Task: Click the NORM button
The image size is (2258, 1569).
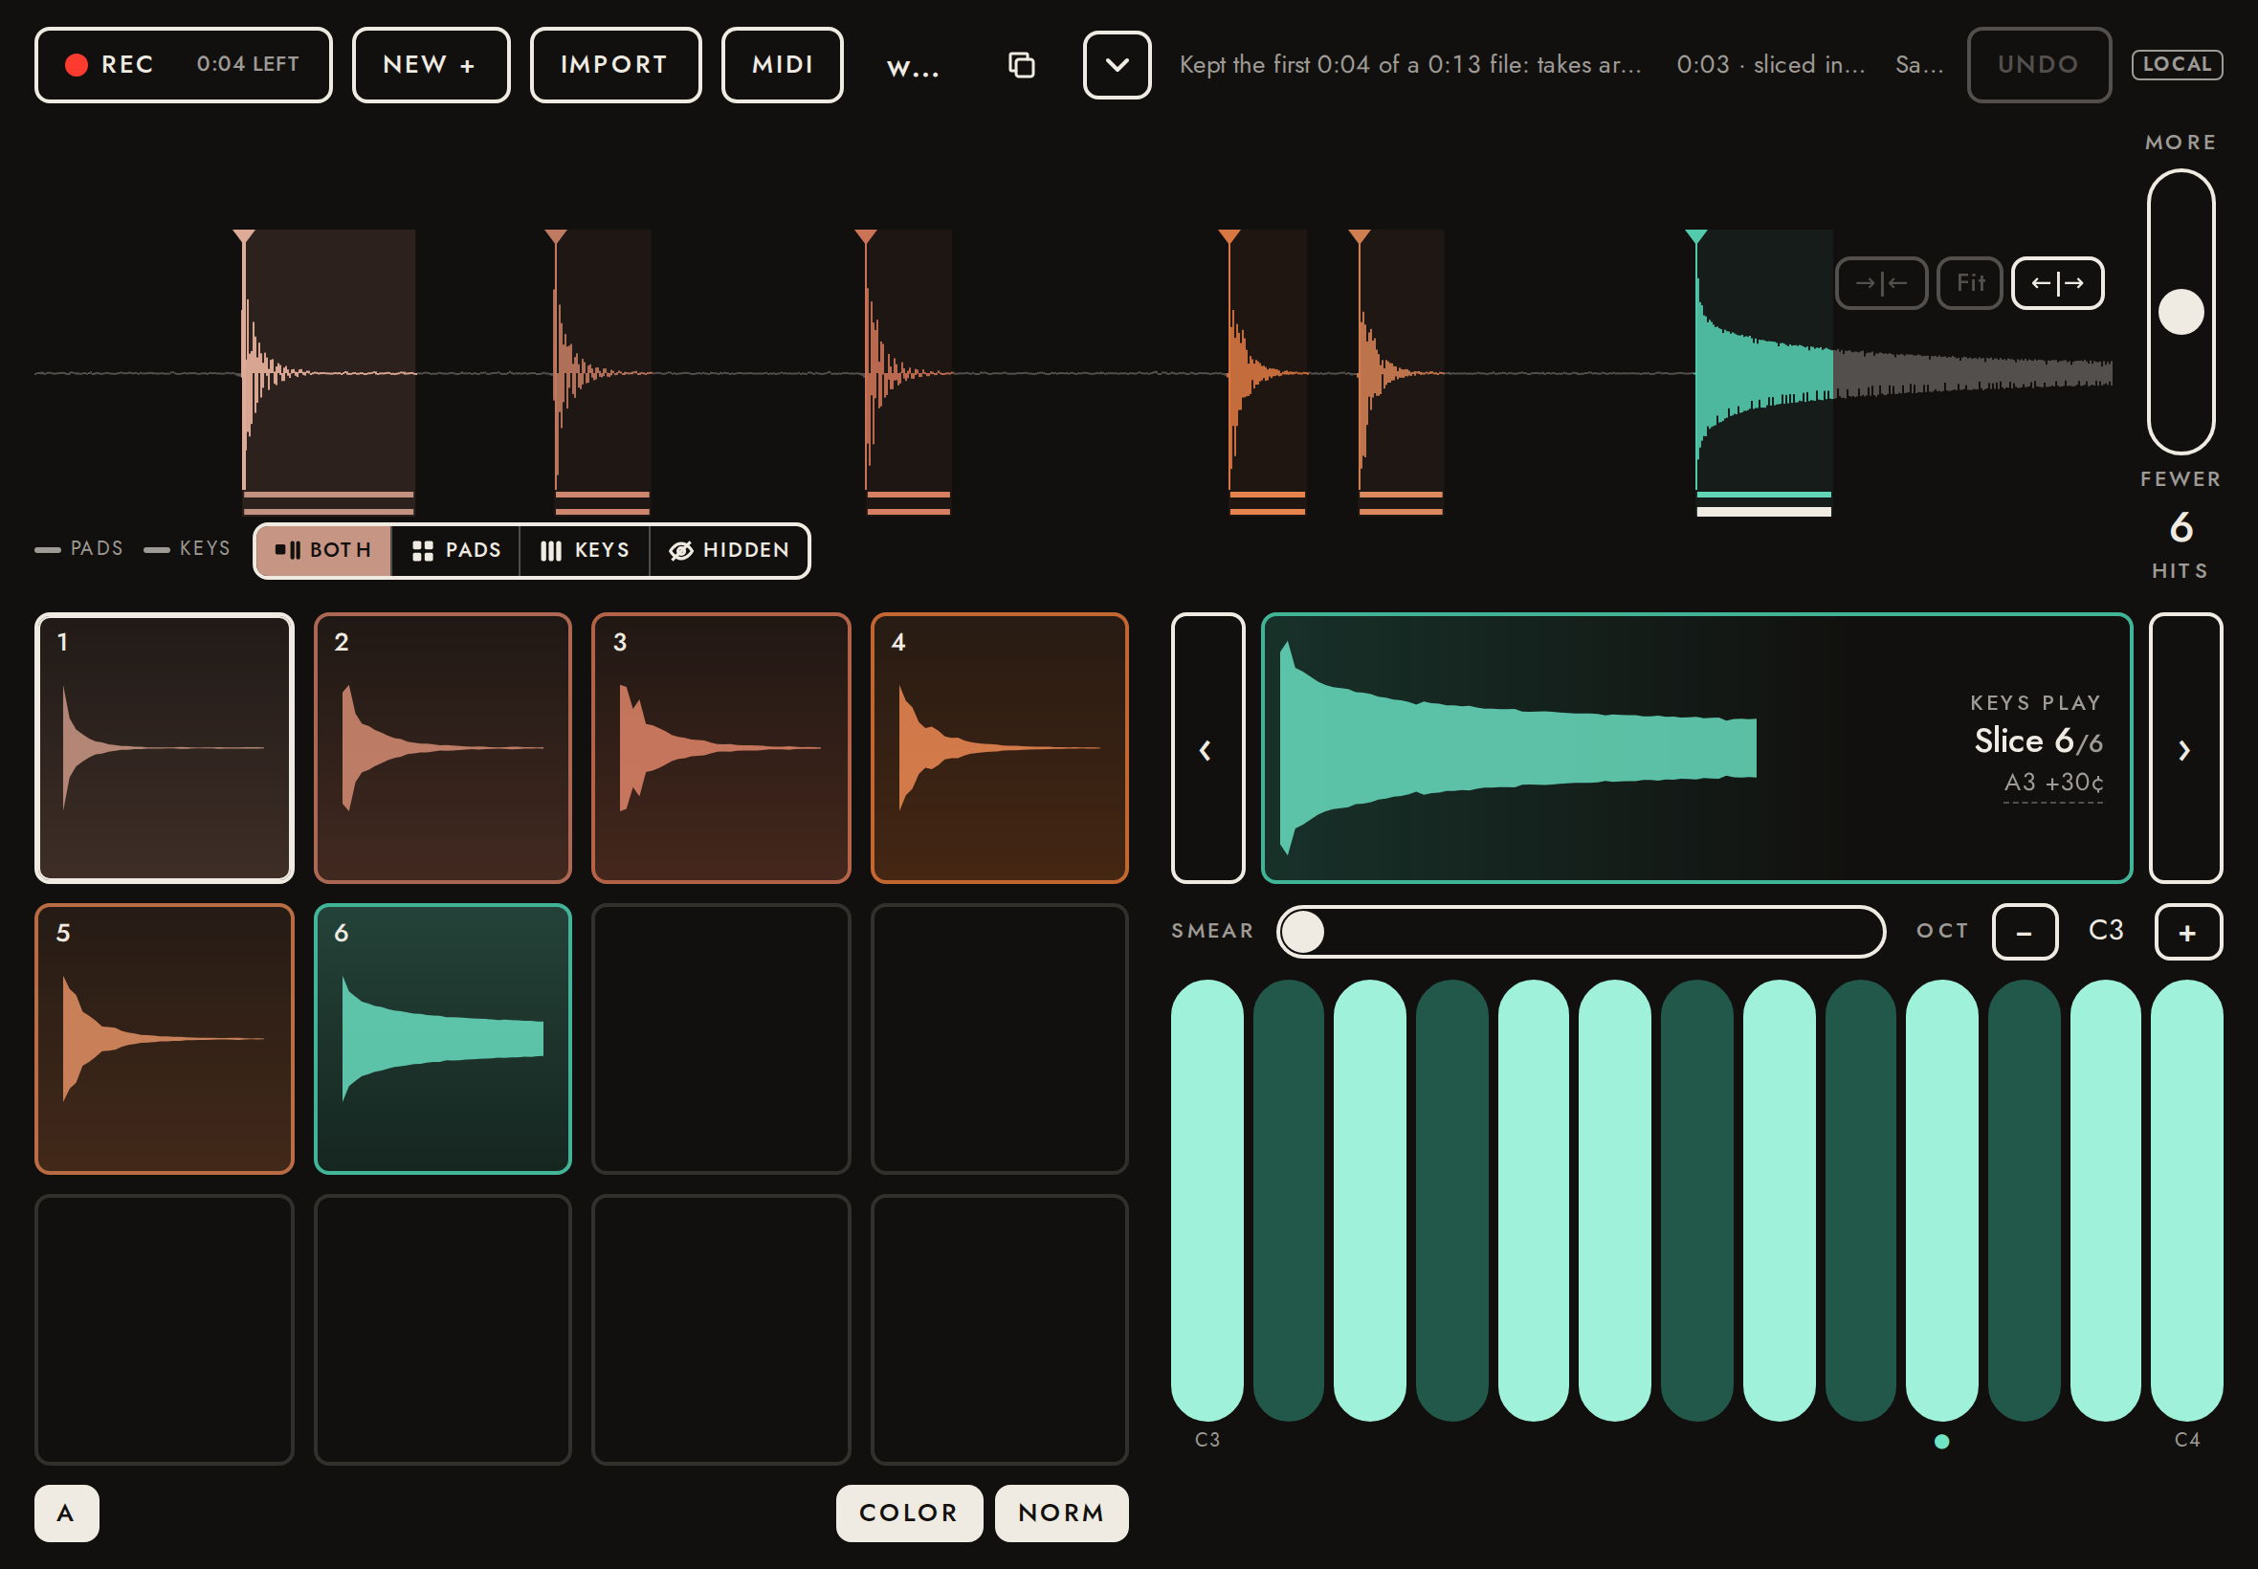Action: (1062, 1513)
